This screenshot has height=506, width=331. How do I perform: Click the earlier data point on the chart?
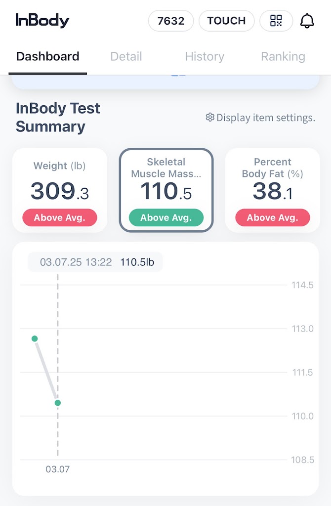click(x=35, y=338)
